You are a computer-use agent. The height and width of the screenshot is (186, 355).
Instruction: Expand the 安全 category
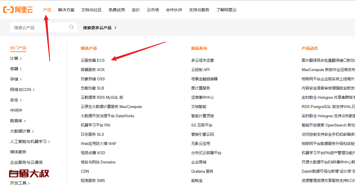[x=16, y=100]
